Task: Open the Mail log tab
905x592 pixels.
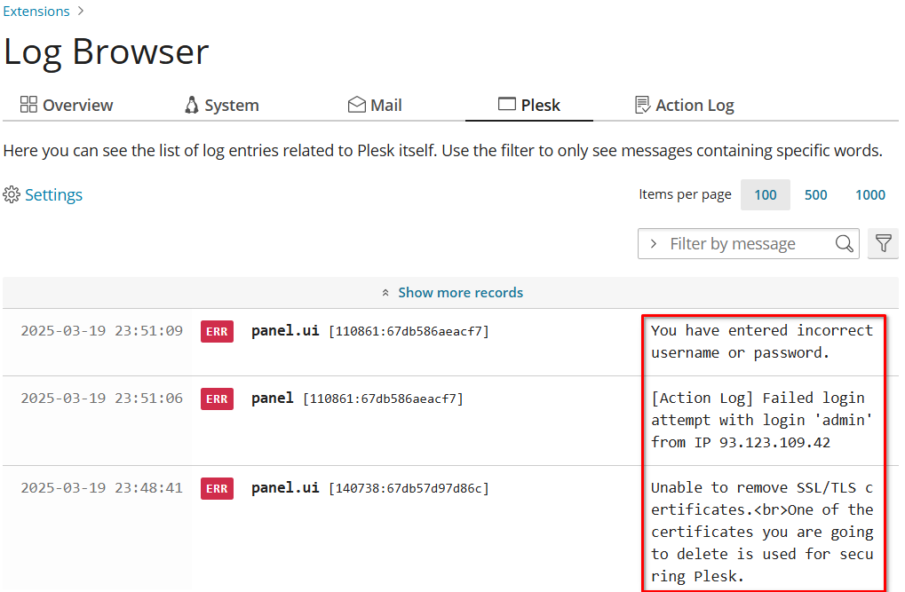Action: pos(374,105)
